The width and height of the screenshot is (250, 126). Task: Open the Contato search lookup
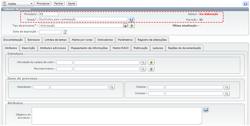(x=227, y=94)
